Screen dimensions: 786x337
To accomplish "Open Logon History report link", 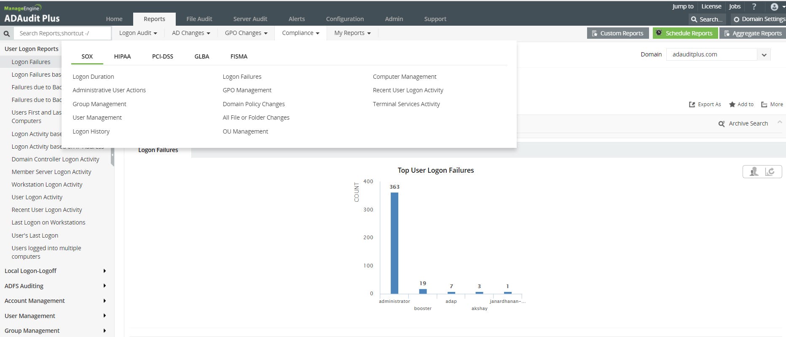I will [91, 131].
